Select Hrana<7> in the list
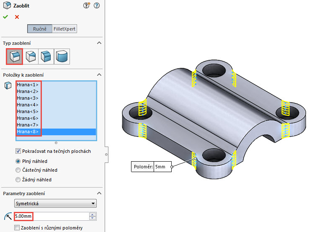This screenshot has height=232, width=314. pyautogui.click(x=56, y=125)
